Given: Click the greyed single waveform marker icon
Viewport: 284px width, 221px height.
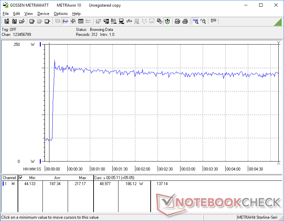Looking at the screenshot, I should tap(144, 21).
